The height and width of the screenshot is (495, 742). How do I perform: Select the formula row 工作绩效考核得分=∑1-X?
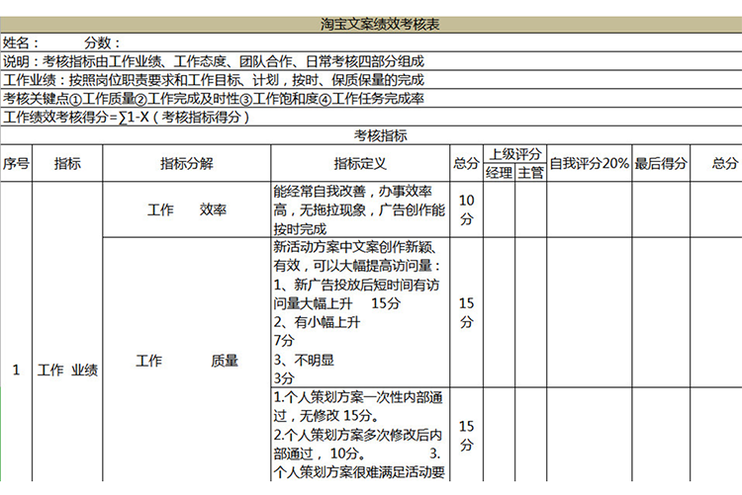(371, 117)
